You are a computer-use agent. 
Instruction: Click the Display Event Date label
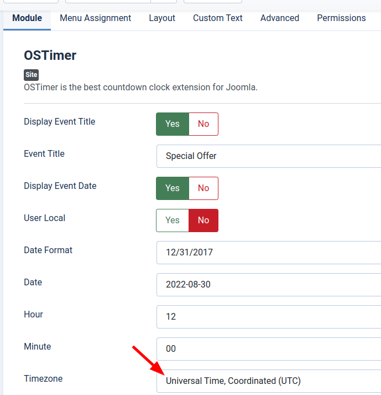[x=60, y=186]
